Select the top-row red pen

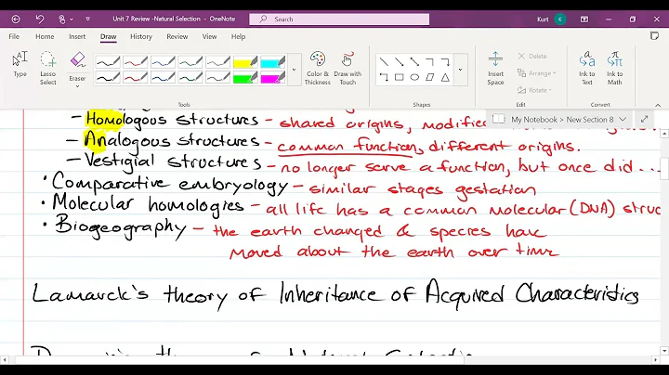point(136,62)
